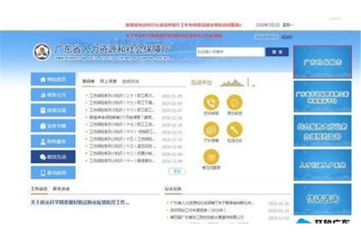Open the 工伤保险系列小知识（十七） article
The image size is (361, 241).
point(122,124)
